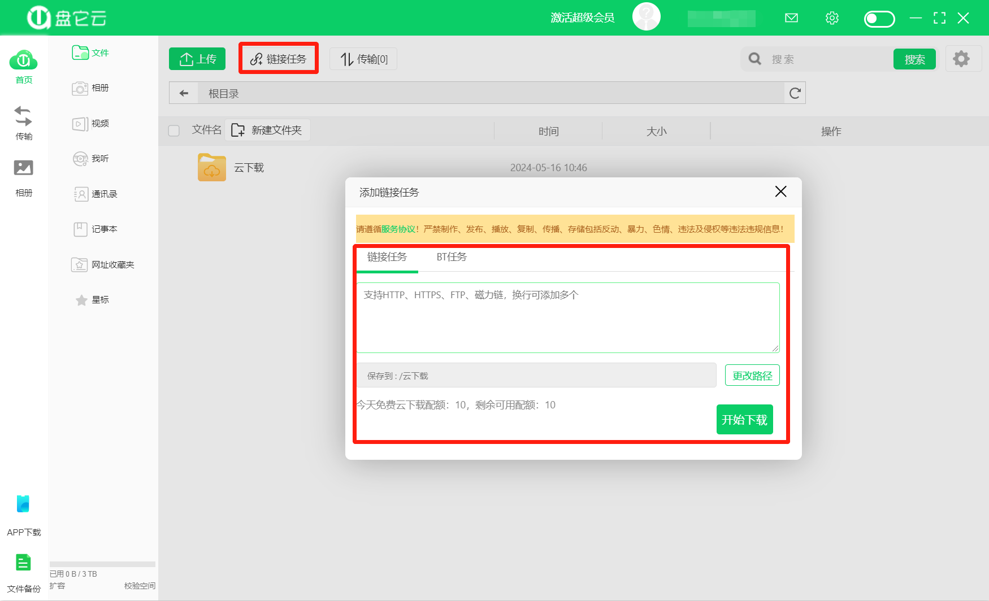989x601 pixels.
Task: Open the 首页 home cloud icon
Action: pyautogui.click(x=23, y=60)
